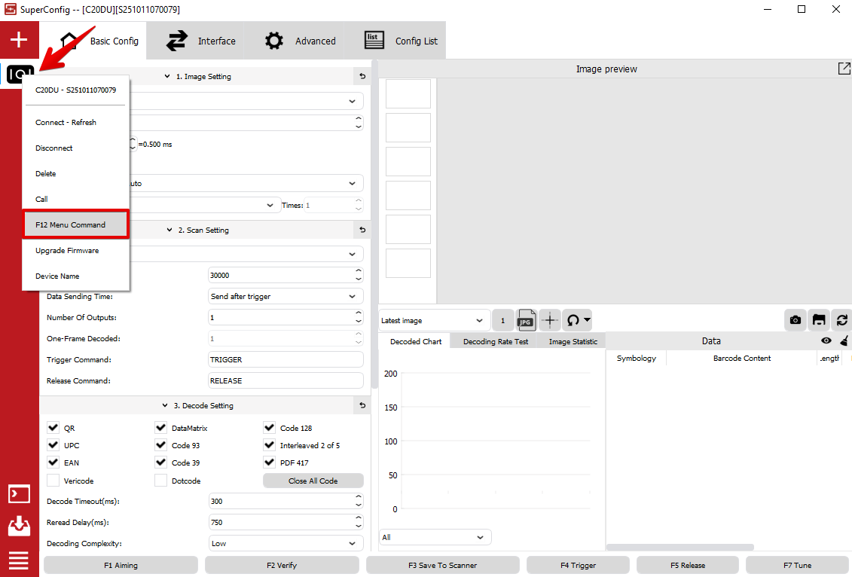852x577 pixels.
Task: Enable the Dotcode checkbox
Action: 160,481
